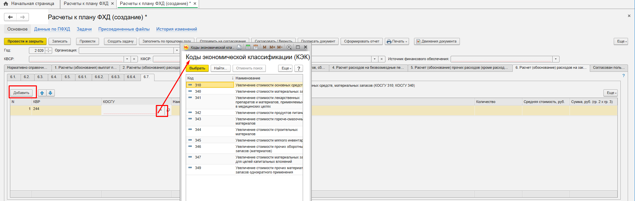Clear the КВСР field with its x button

[x=134, y=59]
